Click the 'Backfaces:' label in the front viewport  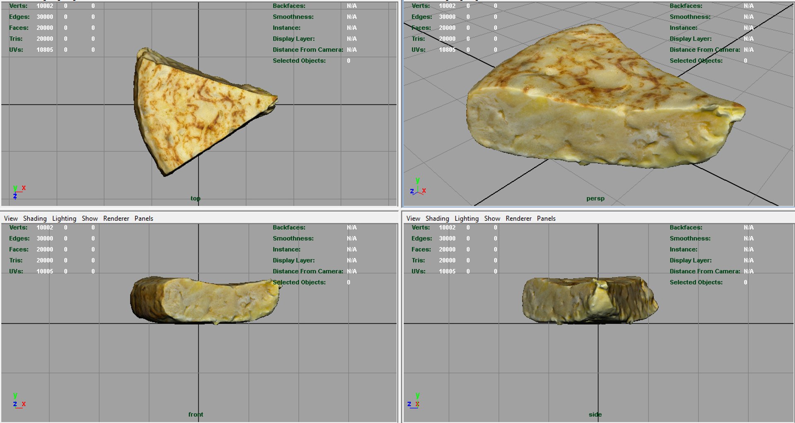point(289,227)
